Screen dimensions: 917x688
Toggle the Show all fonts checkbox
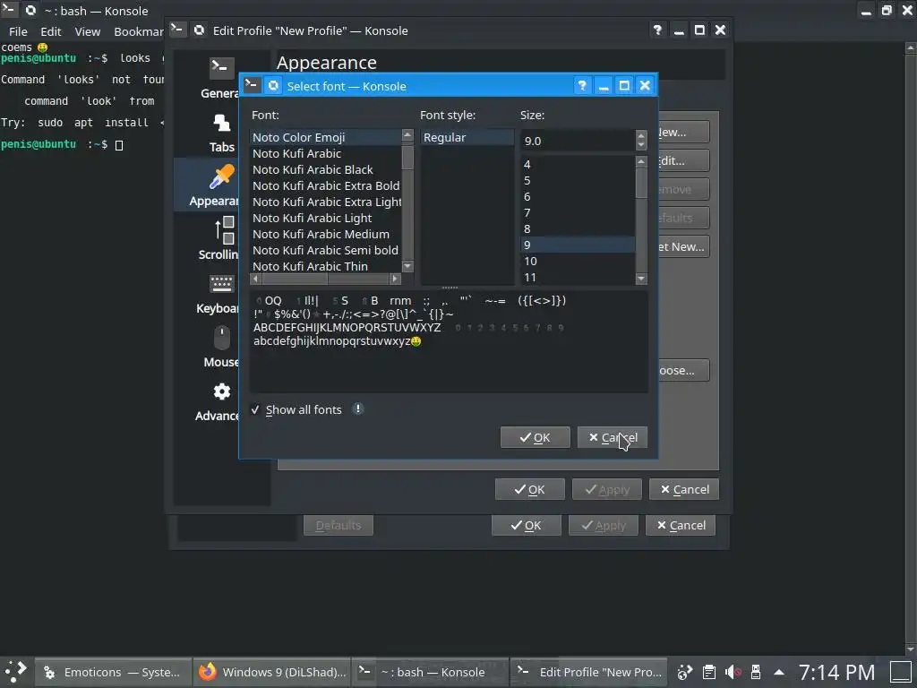tap(255, 409)
